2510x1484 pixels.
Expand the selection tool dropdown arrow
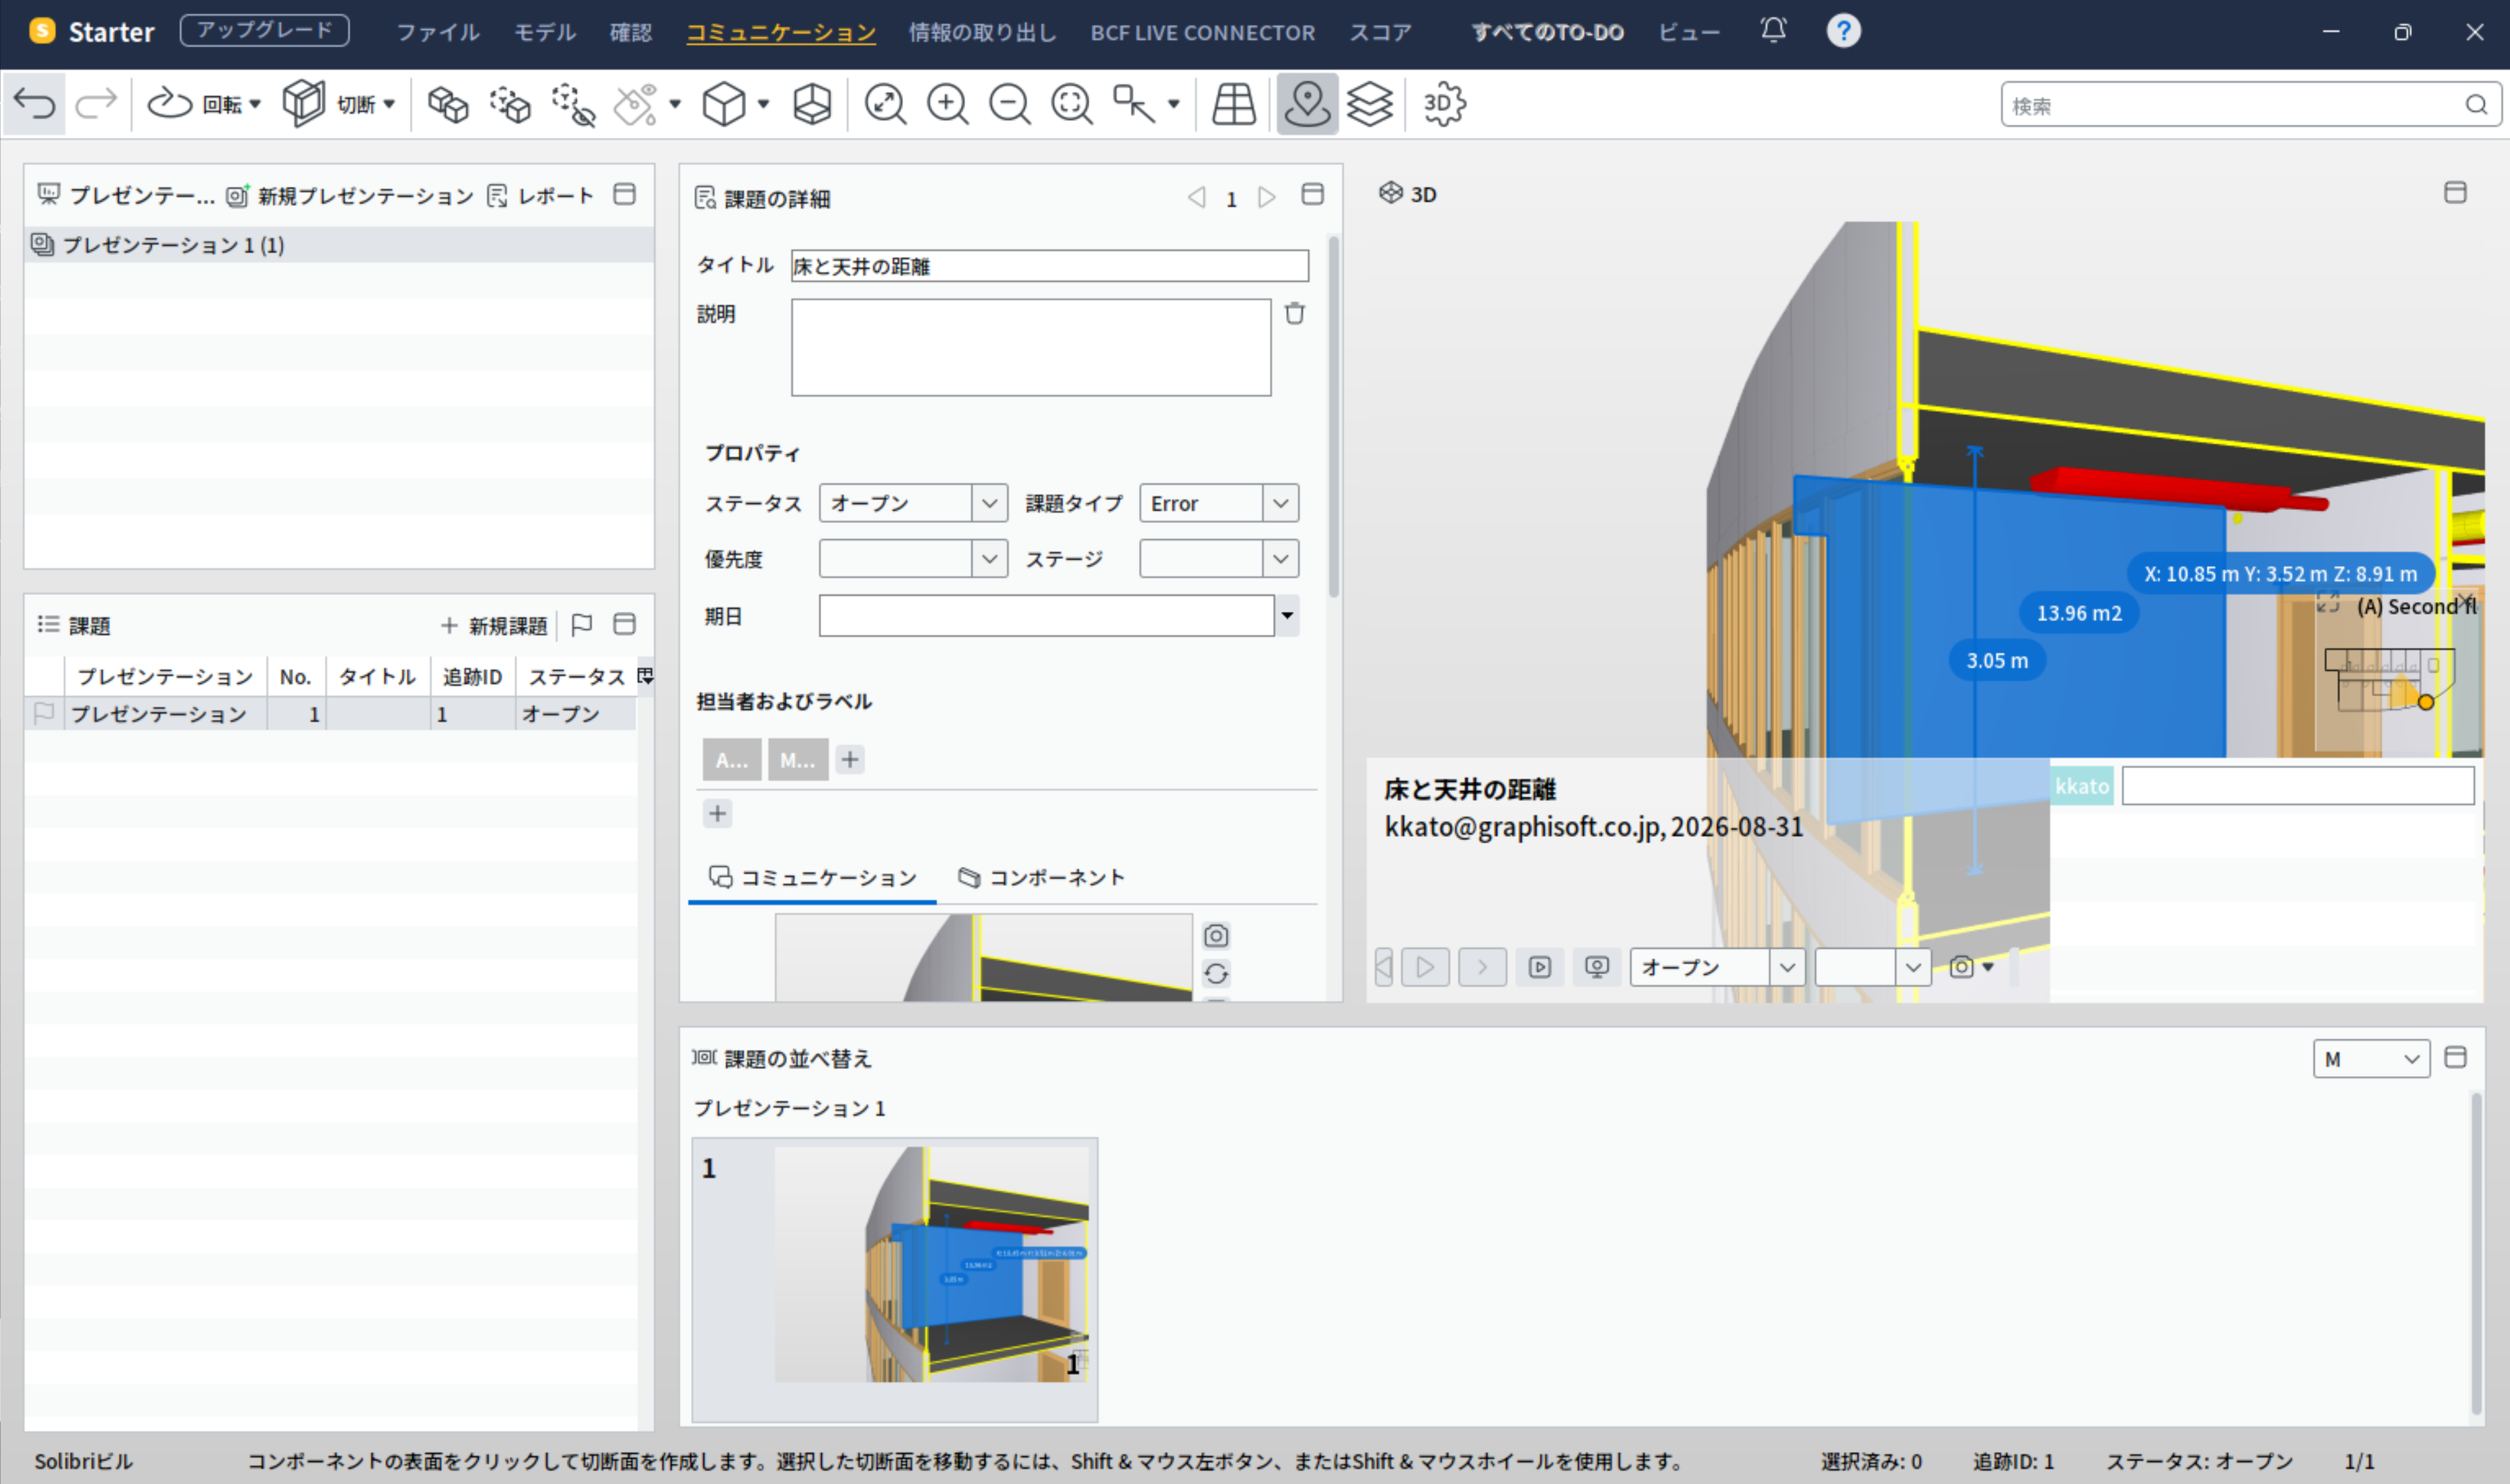(x=1173, y=104)
